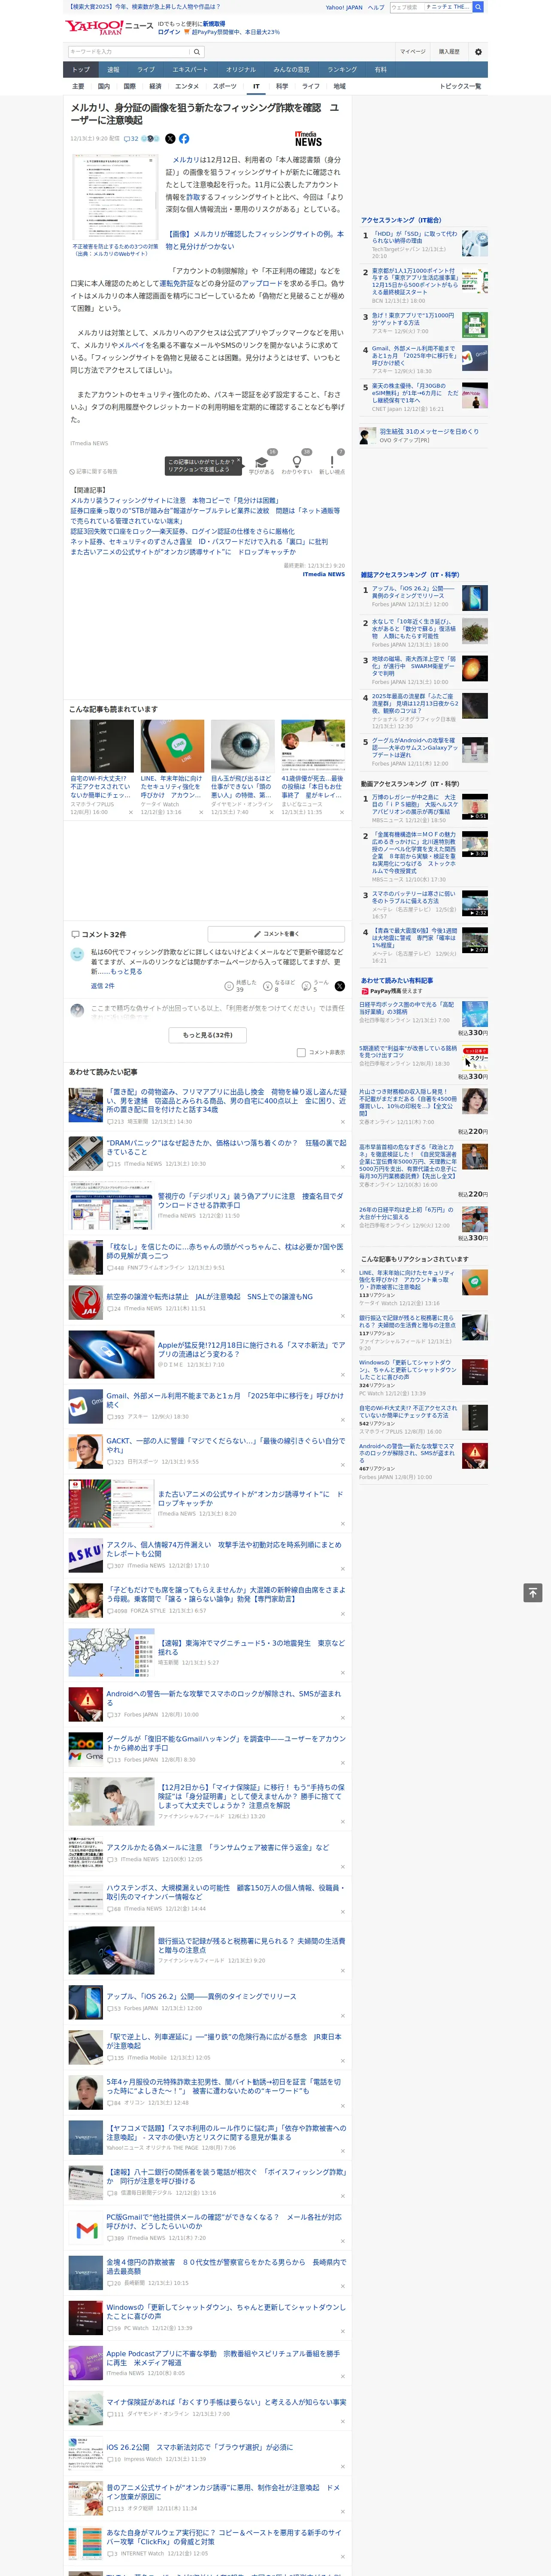Viewport: 551px width, 2576px height.
Task: Click 記事に関する報告 report icon link
Action: coord(94,471)
